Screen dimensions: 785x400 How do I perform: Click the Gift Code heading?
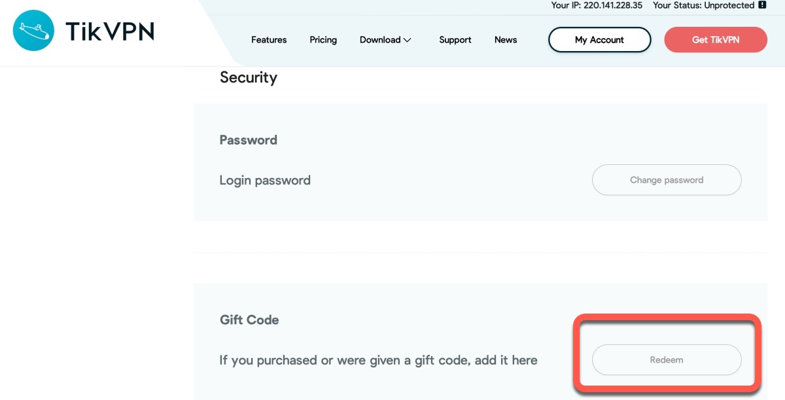tap(249, 320)
